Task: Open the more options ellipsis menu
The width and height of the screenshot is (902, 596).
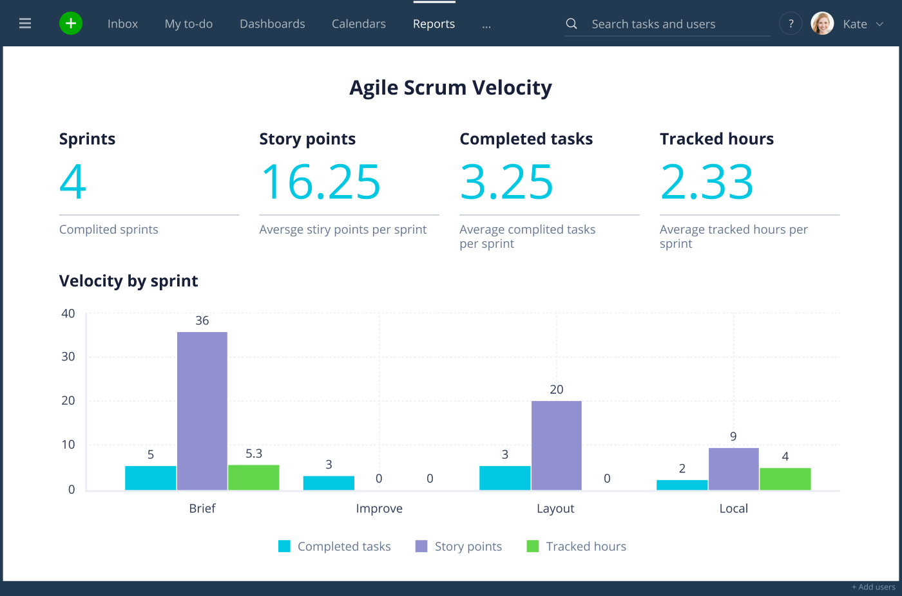Action: coord(486,26)
